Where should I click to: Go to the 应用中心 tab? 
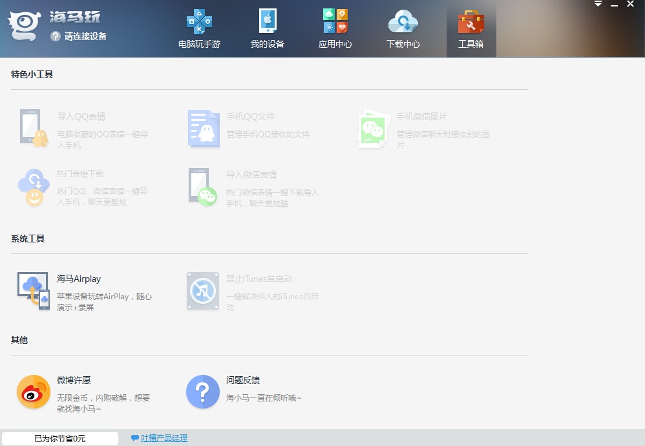[335, 29]
